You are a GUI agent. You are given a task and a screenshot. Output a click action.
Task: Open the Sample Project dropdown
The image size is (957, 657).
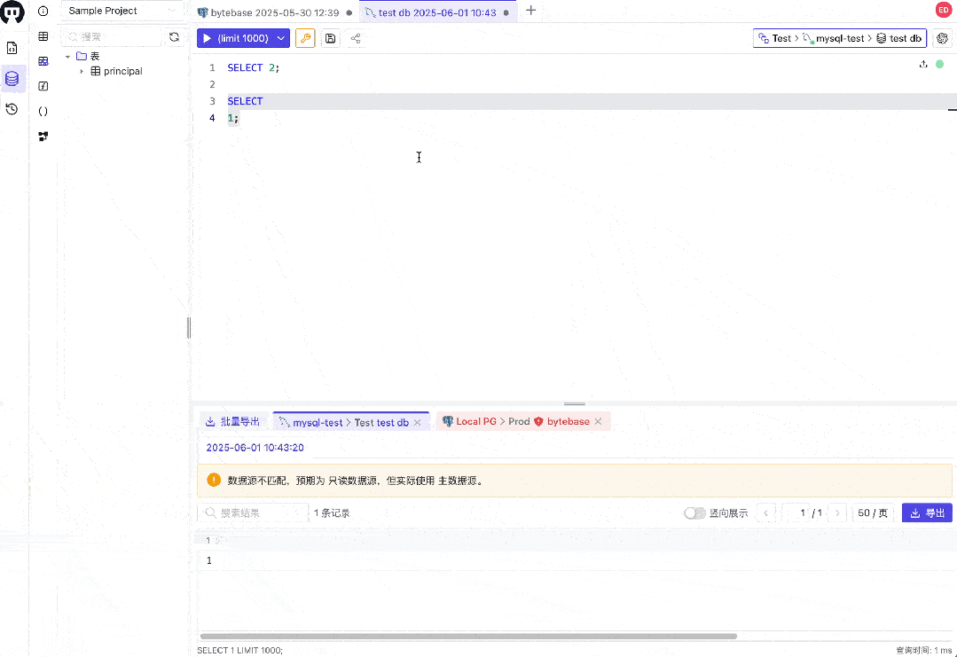(122, 11)
